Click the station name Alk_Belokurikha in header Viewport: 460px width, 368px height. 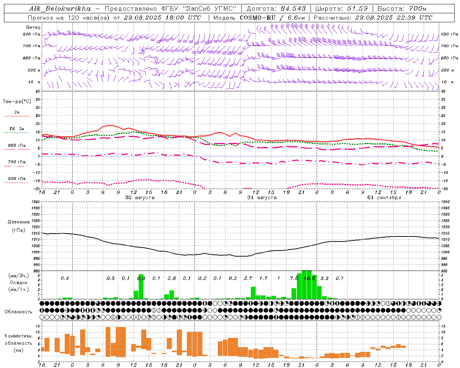60,9
